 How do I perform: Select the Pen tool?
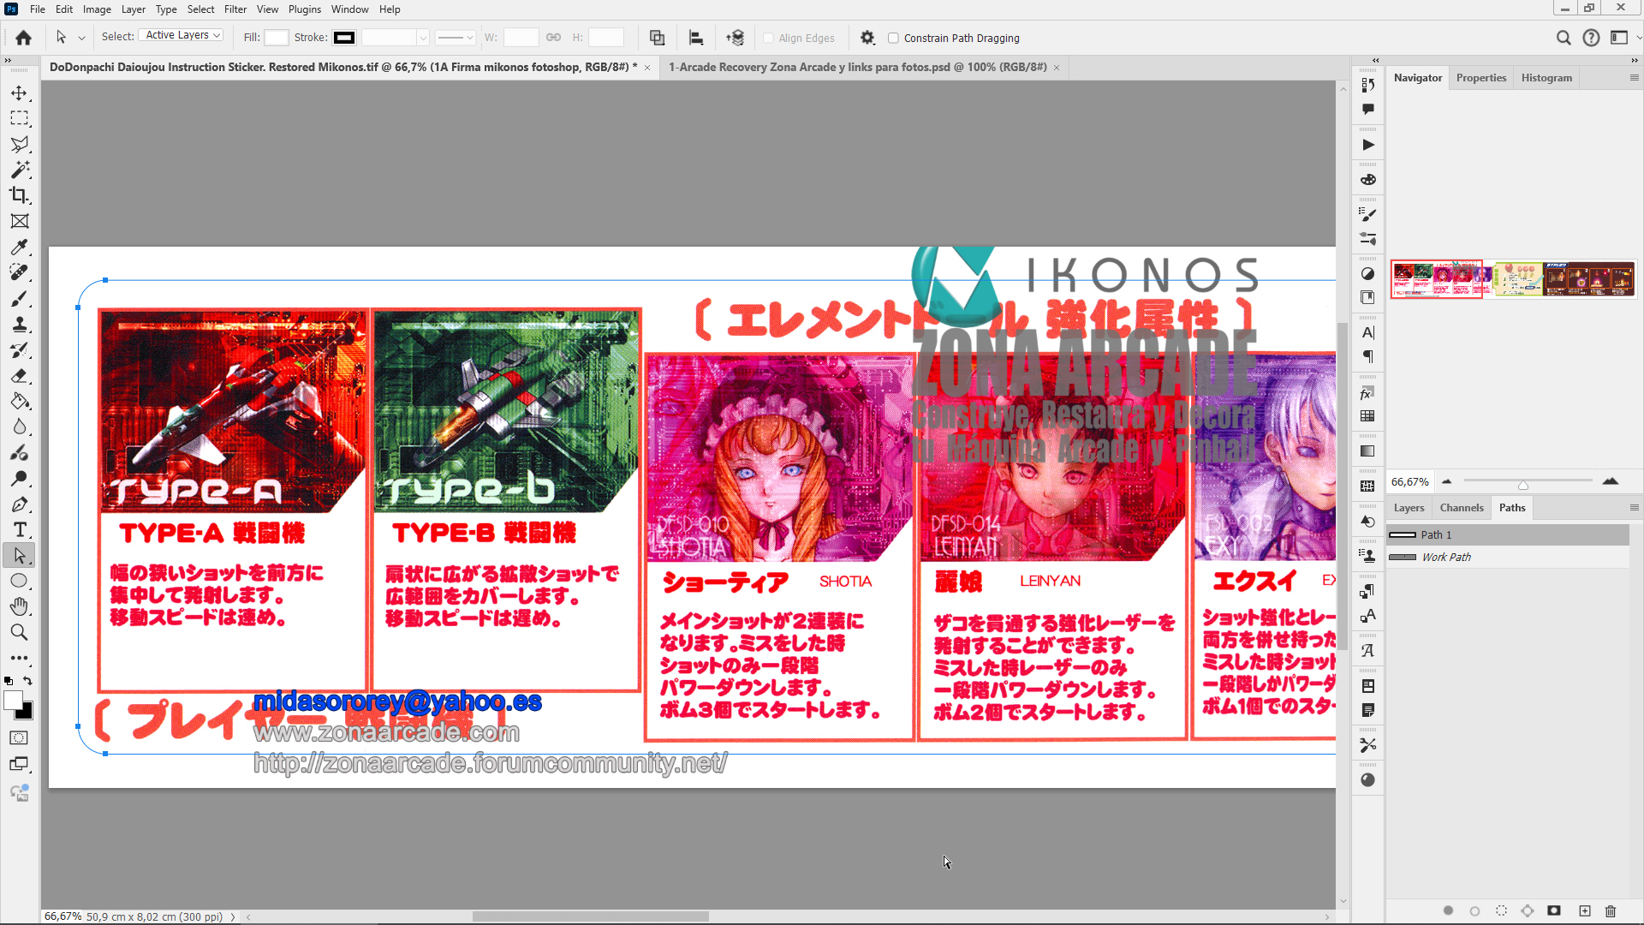pyautogui.click(x=19, y=504)
